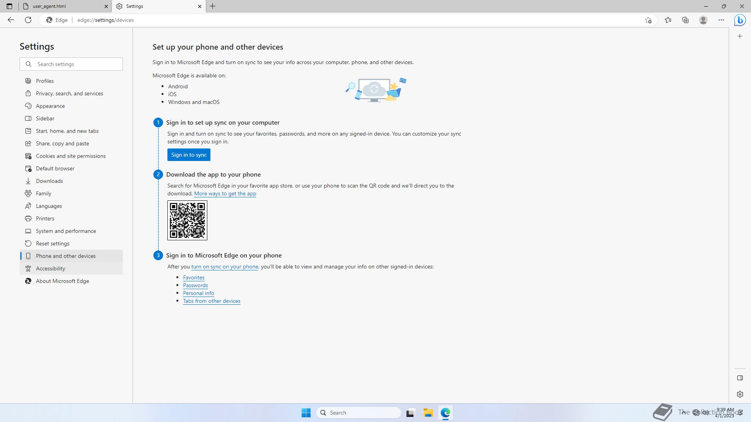Open Profiles settings section
The width and height of the screenshot is (751, 422).
coord(71,81)
